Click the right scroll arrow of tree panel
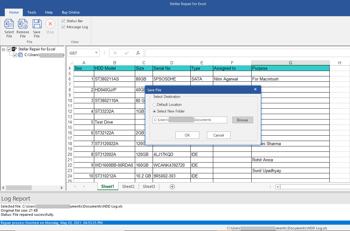350x231 pixels. [61, 188]
